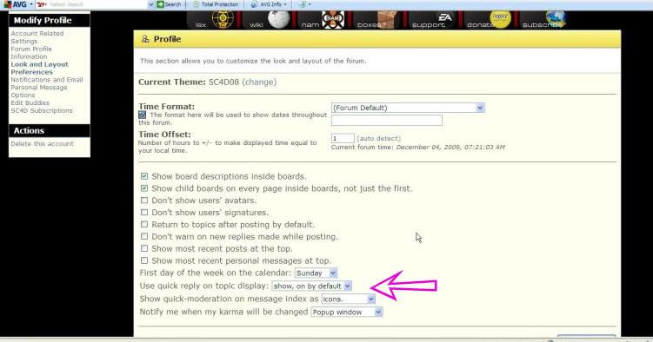
Task: Open Forum Profile Information in sidebar
Action: click(31, 53)
